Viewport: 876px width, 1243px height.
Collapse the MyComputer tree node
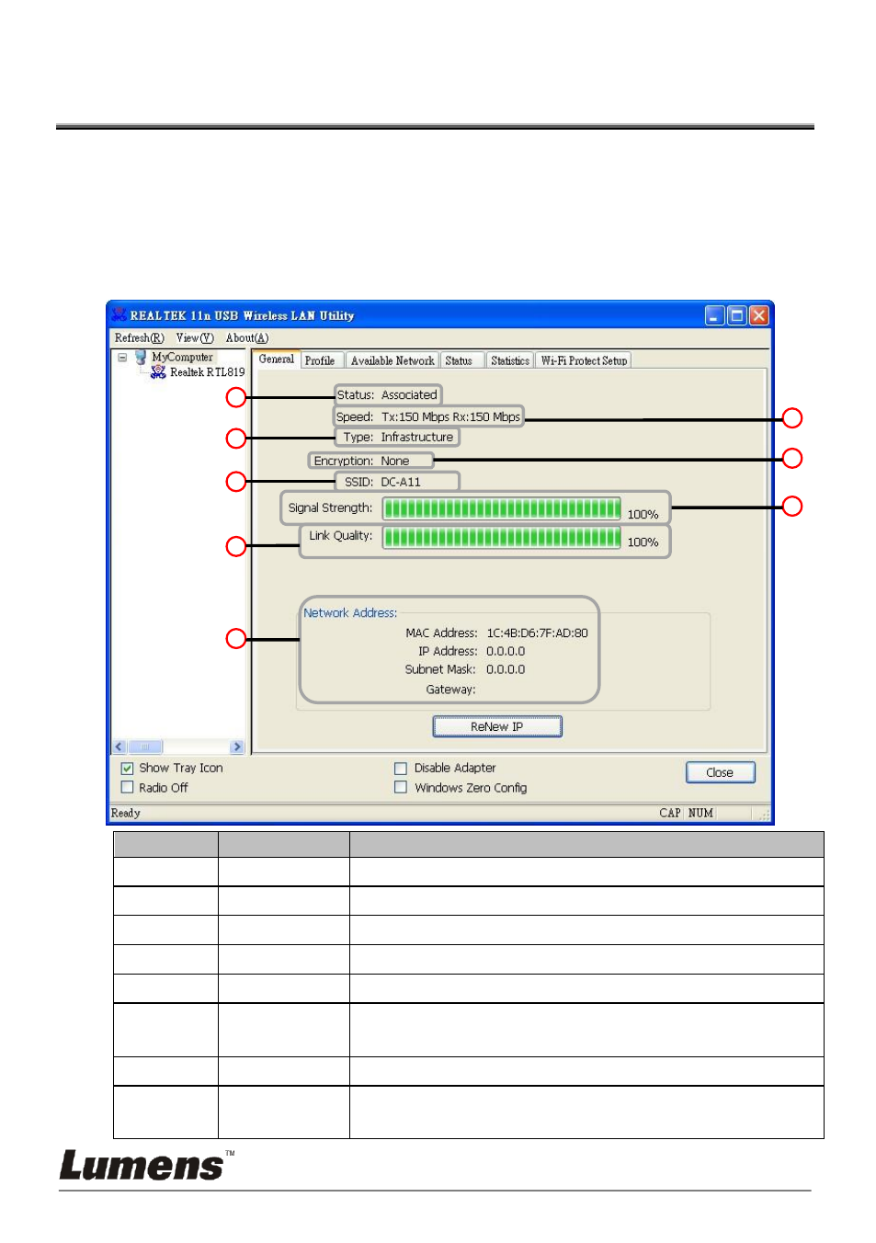(x=122, y=358)
